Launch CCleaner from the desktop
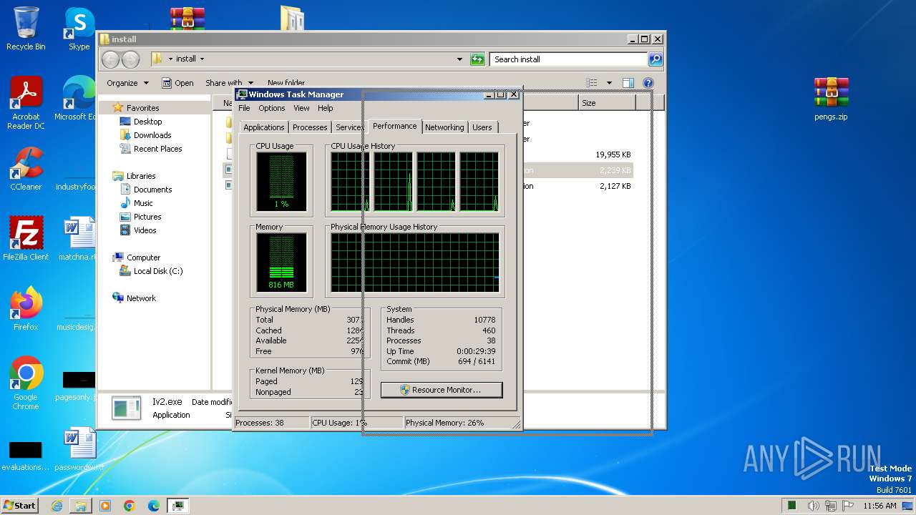The width and height of the screenshot is (916, 515). coord(26,169)
